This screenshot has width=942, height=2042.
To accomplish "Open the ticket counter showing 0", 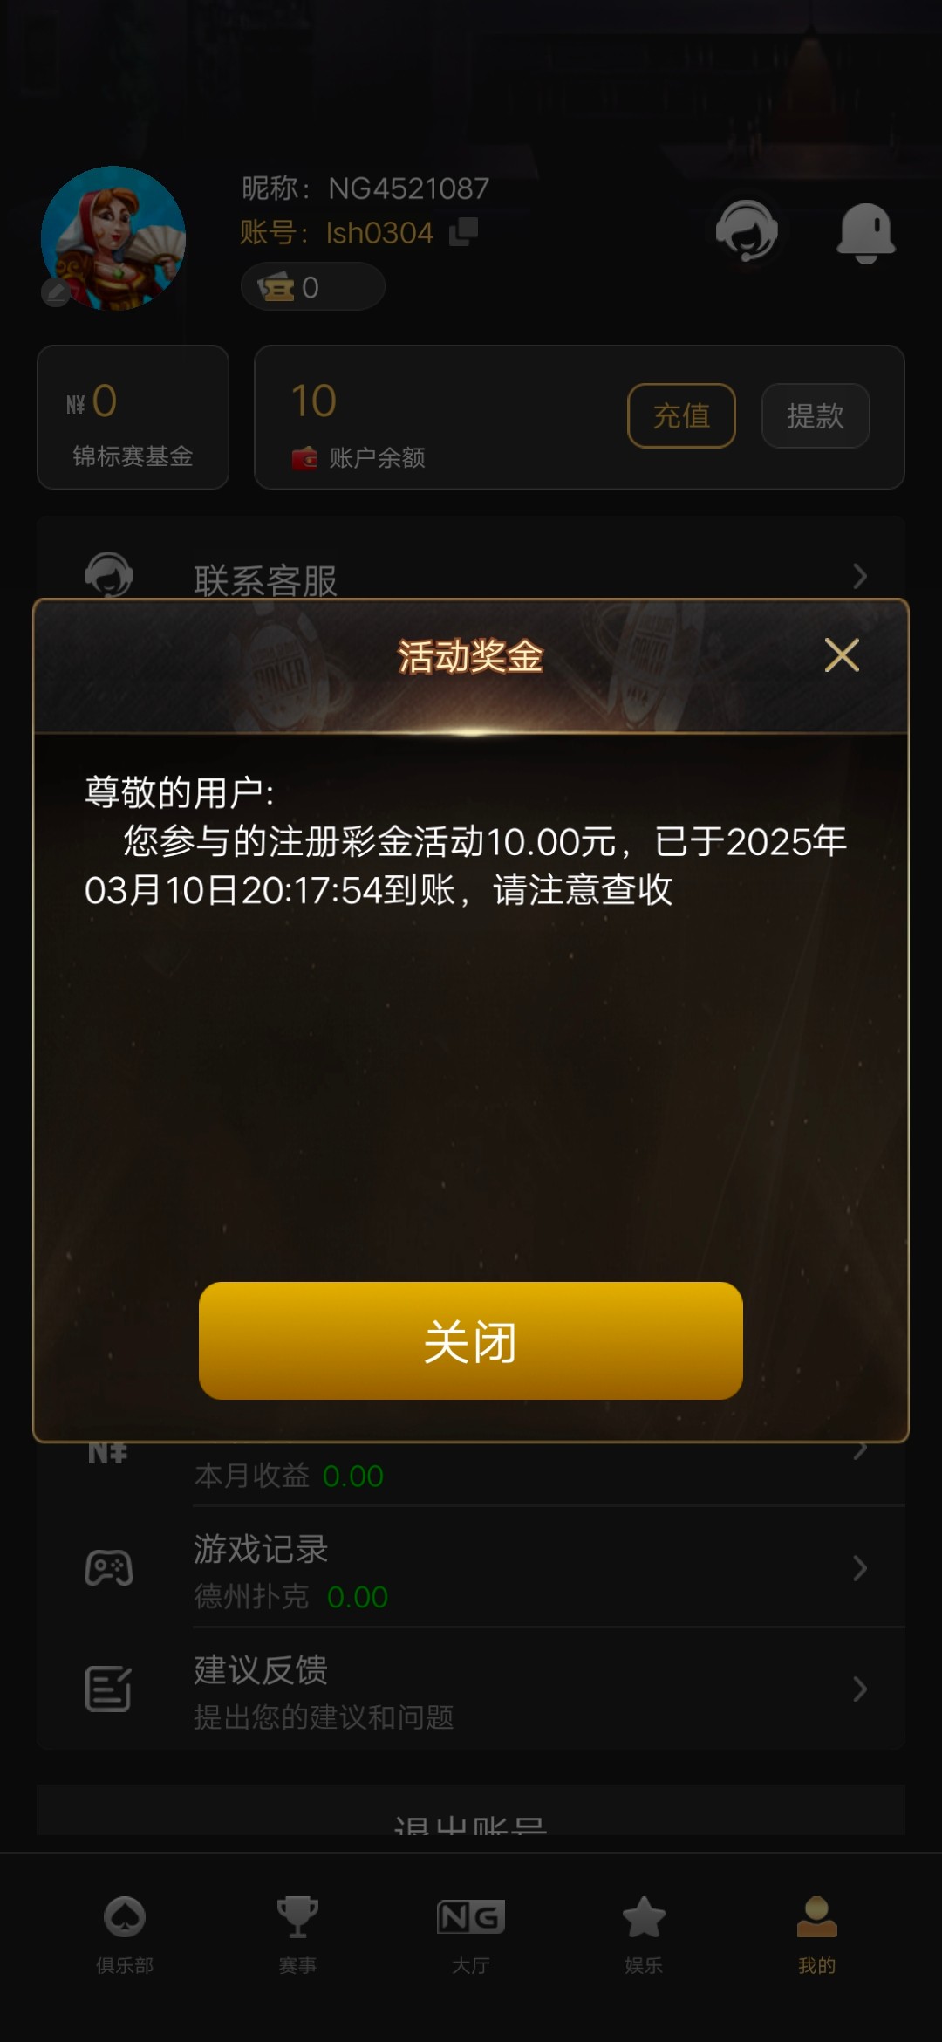I will [x=312, y=287].
